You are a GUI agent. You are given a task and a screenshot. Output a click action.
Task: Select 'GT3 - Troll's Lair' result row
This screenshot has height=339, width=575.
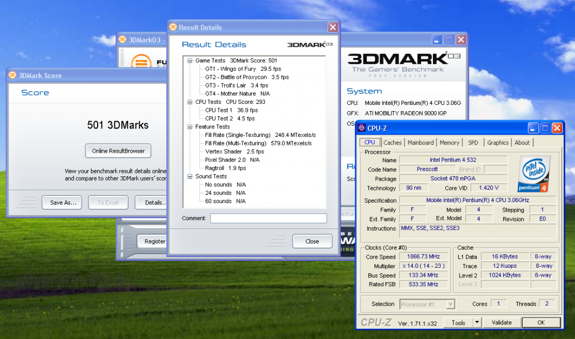pos(236,85)
